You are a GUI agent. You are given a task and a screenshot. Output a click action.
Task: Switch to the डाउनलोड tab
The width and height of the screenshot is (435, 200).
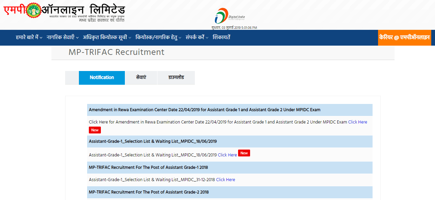[x=176, y=78]
